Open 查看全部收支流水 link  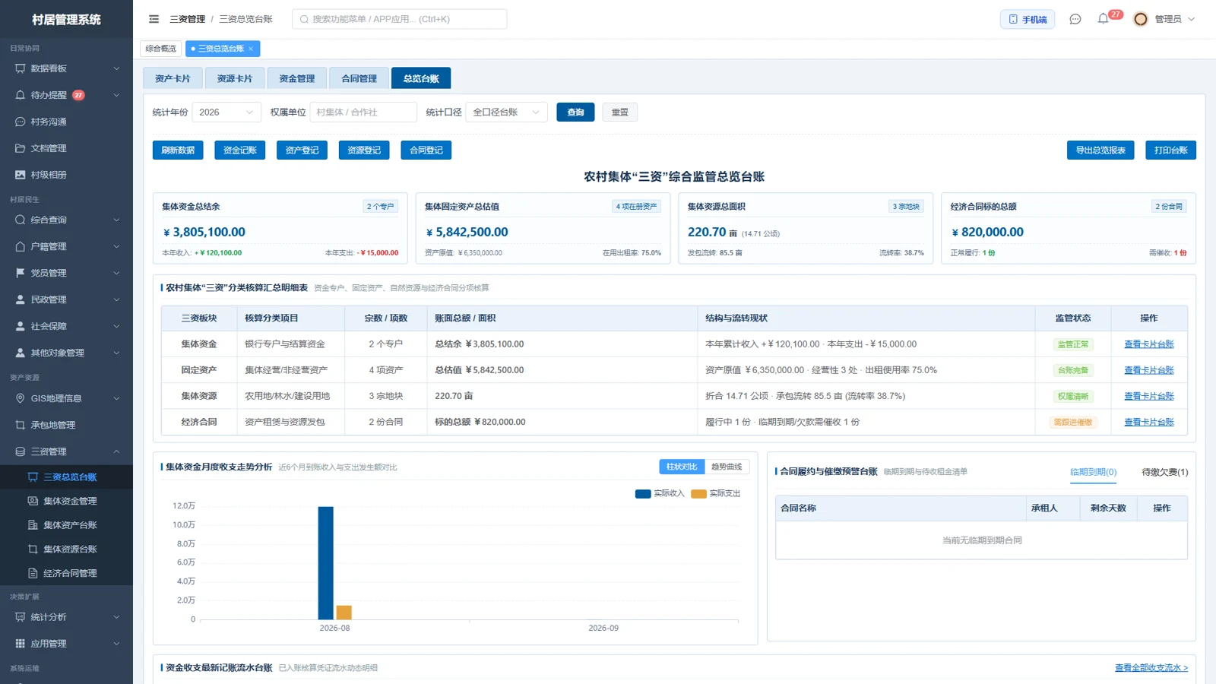pyautogui.click(x=1151, y=668)
